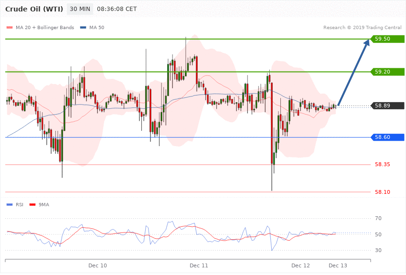Viewport: 406px width, 275px height.
Task: Click the MA 50 legend label
Action: pyautogui.click(x=96, y=27)
